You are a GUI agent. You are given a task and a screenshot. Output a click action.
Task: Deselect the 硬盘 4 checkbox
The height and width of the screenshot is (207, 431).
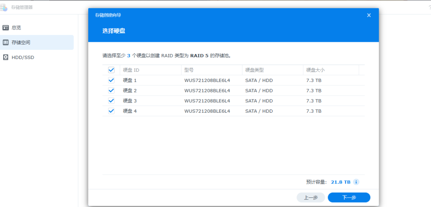pos(111,111)
